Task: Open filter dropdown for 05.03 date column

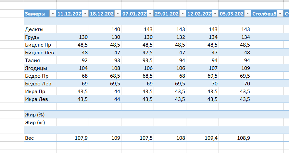Action: pos(247,14)
